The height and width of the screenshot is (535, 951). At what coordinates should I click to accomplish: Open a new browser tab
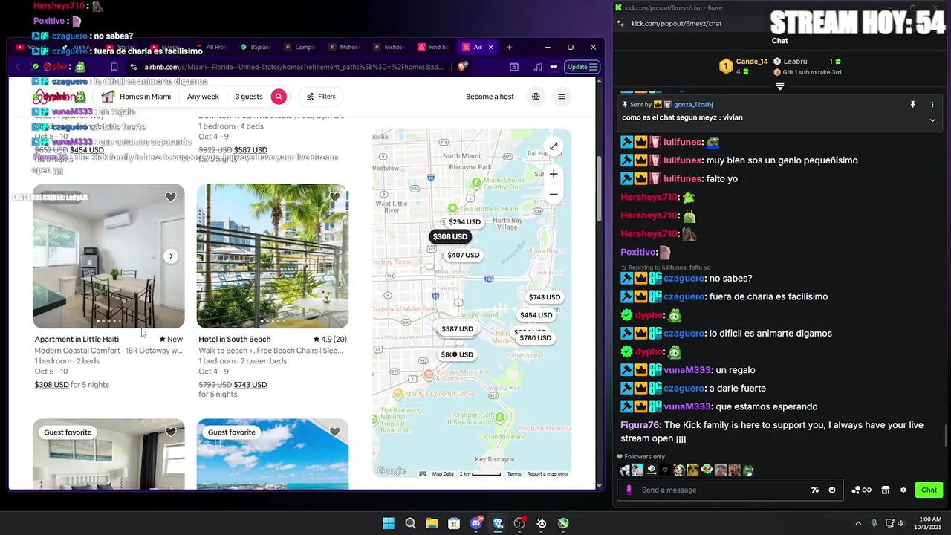click(x=509, y=47)
